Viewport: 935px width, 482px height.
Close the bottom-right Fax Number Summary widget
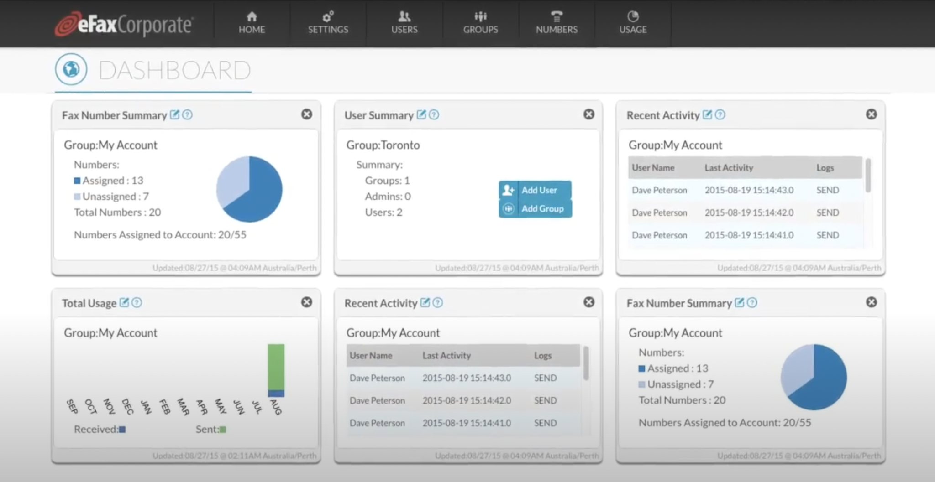click(x=871, y=302)
